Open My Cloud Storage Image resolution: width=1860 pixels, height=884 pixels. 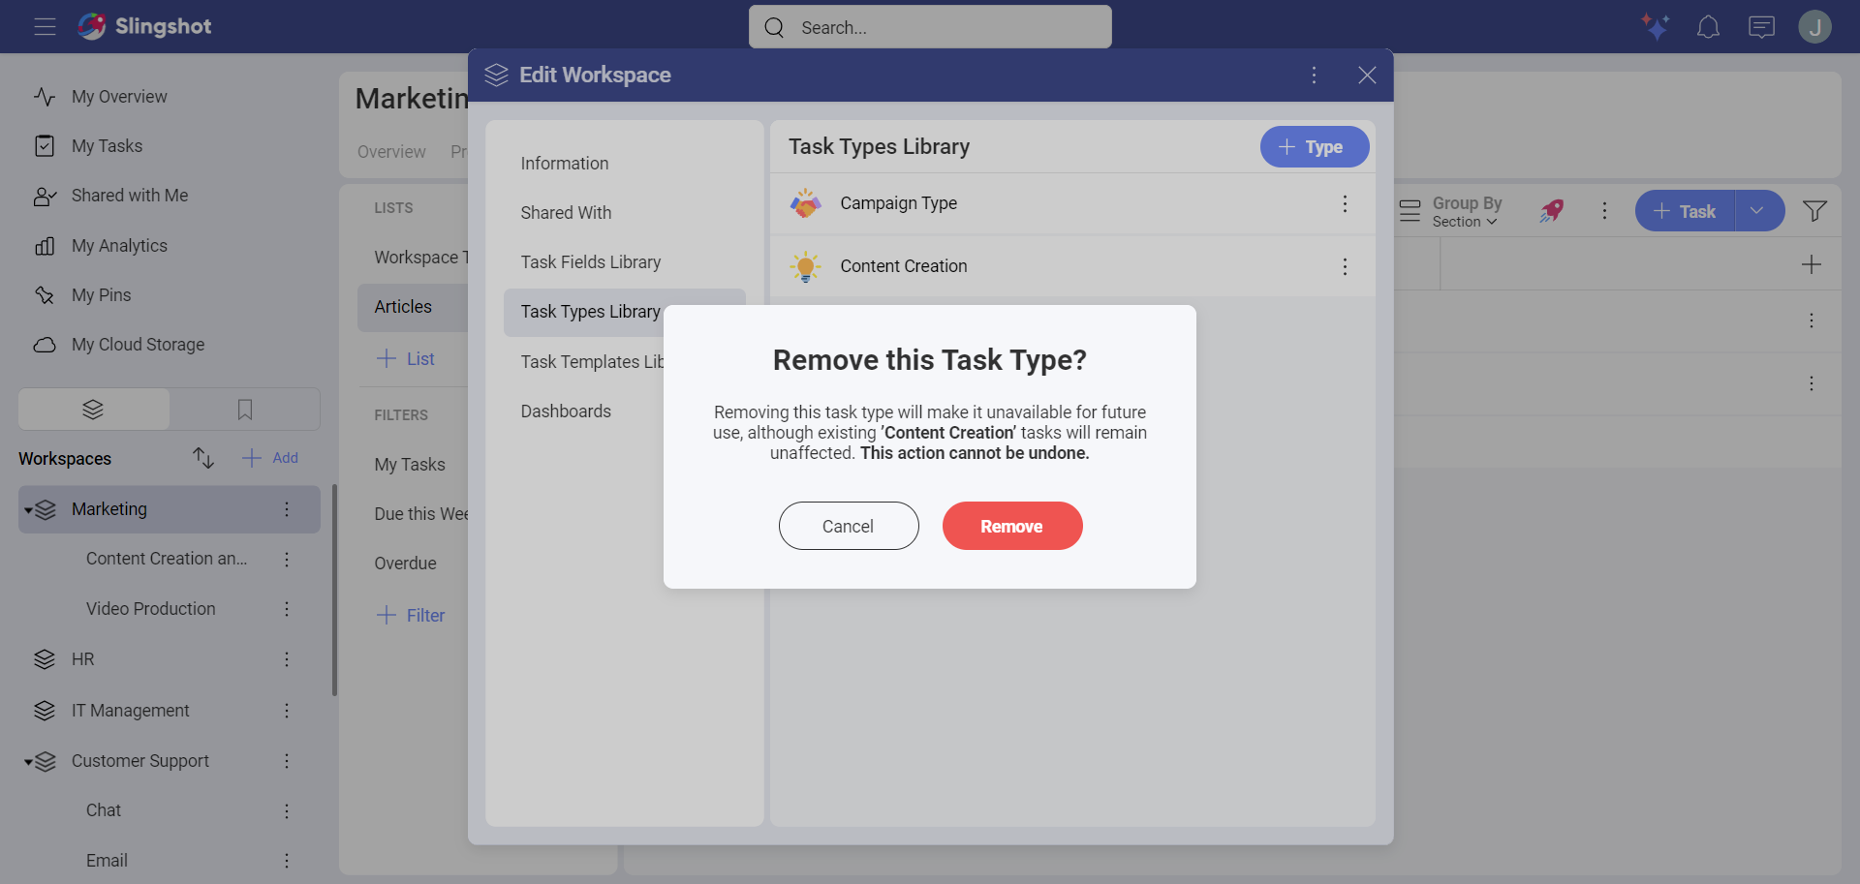pyautogui.click(x=138, y=345)
